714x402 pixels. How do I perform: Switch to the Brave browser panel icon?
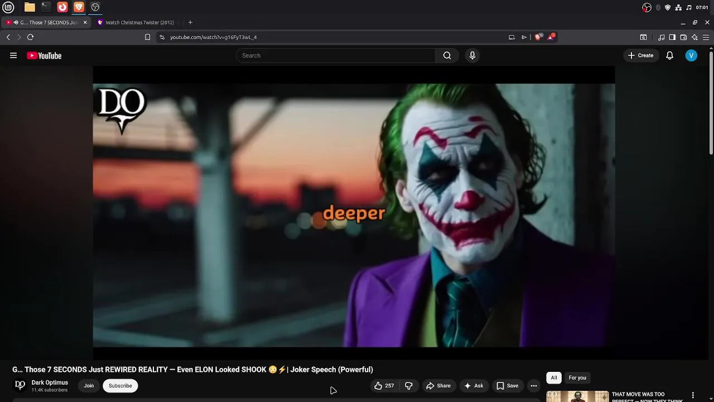tap(79, 7)
